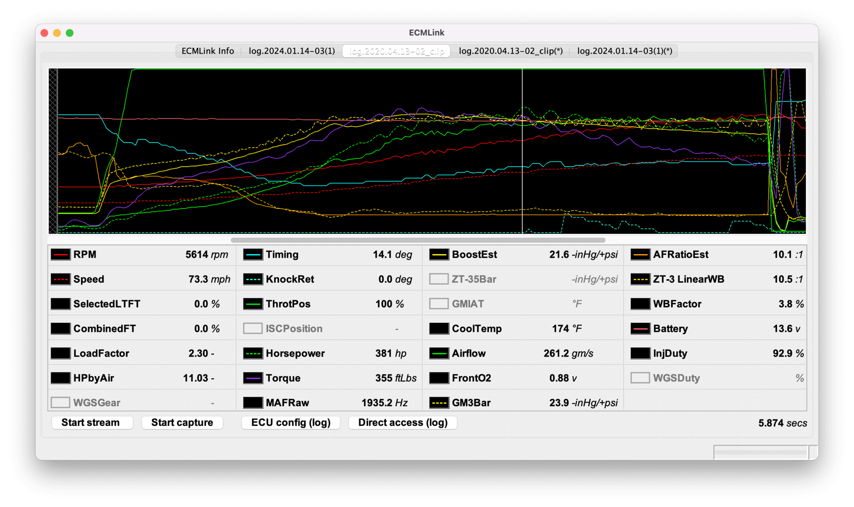Image resolution: width=854 pixels, height=507 pixels.
Task: Click the BoostEst yellow line swatch
Action: tap(439, 255)
